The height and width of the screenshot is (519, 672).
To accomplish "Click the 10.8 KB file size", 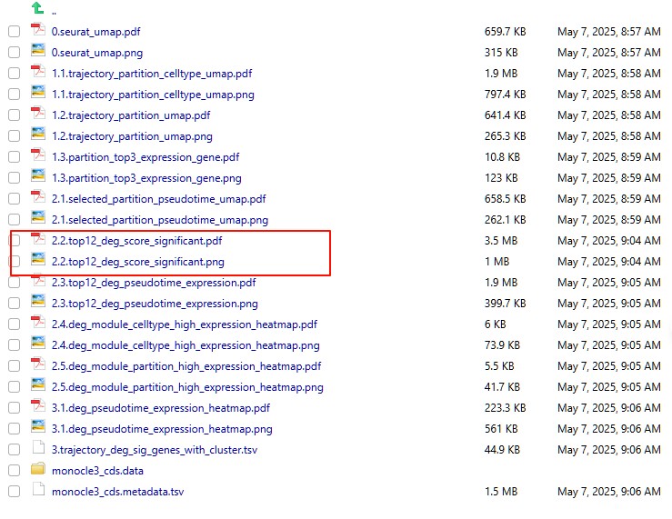I will (502, 157).
